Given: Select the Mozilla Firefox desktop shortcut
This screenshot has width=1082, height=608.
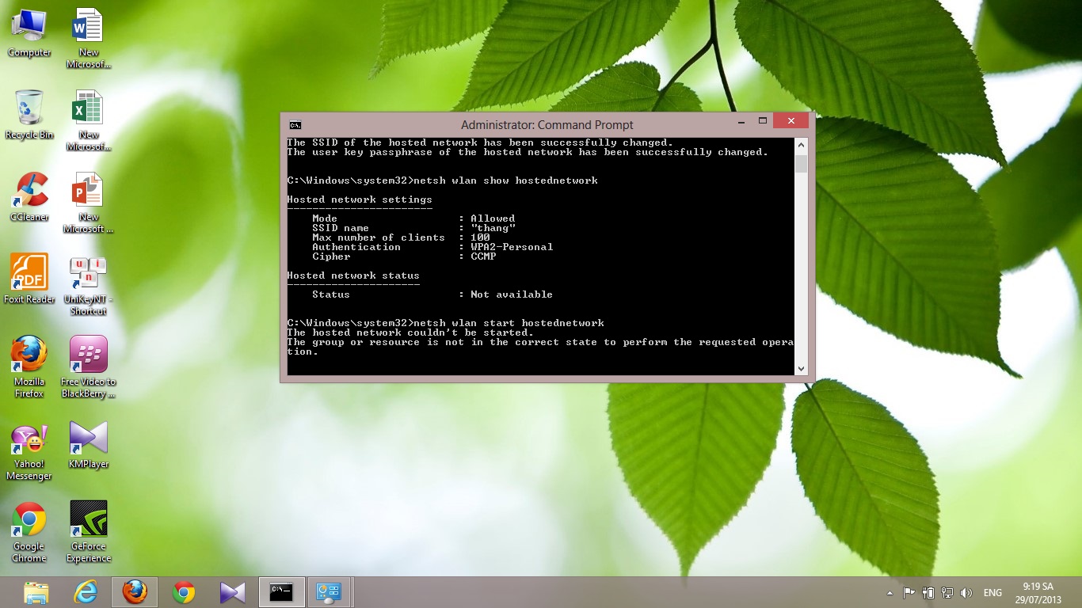Looking at the screenshot, I should pos(29,367).
